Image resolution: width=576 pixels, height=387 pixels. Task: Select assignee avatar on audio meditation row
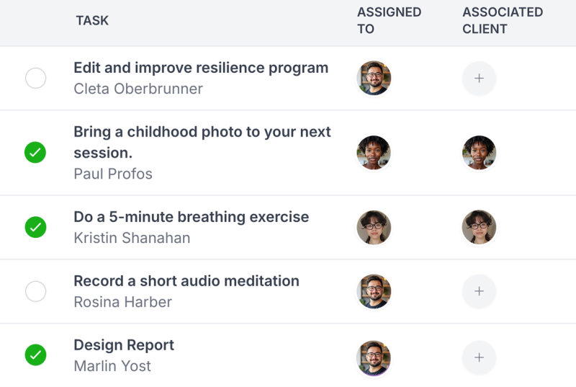click(x=374, y=291)
